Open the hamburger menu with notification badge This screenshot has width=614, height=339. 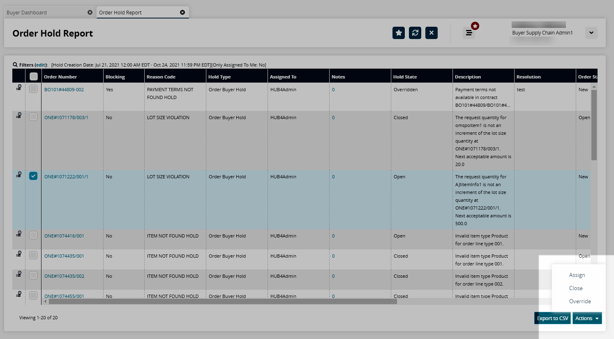[469, 33]
